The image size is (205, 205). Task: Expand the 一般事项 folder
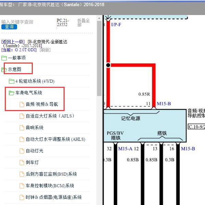pyautogui.click(x=17, y=58)
